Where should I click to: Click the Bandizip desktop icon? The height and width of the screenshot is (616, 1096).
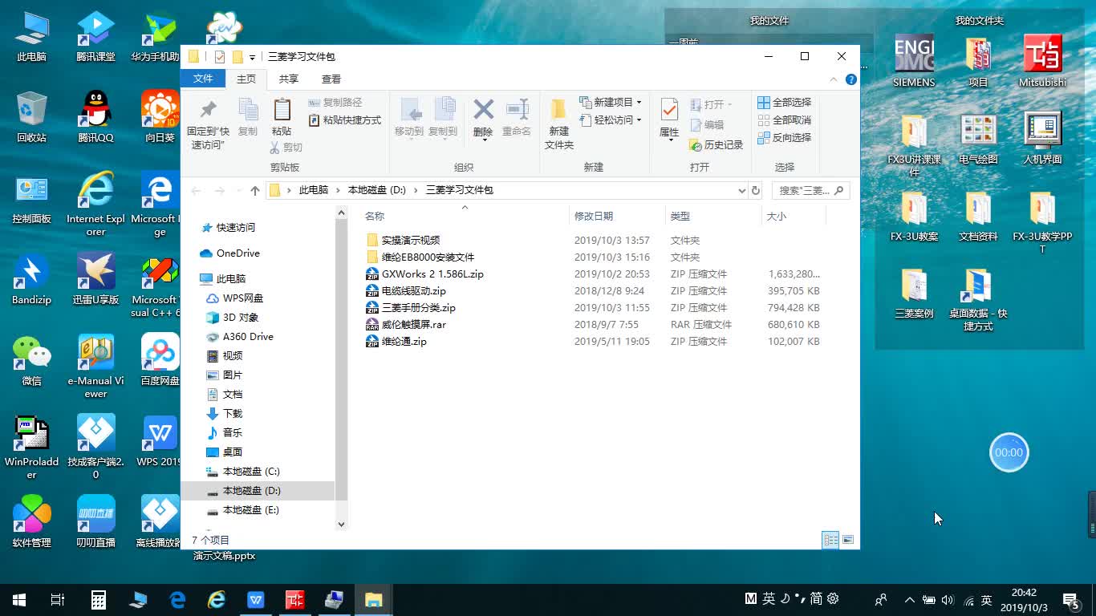click(x=31, y=279)
